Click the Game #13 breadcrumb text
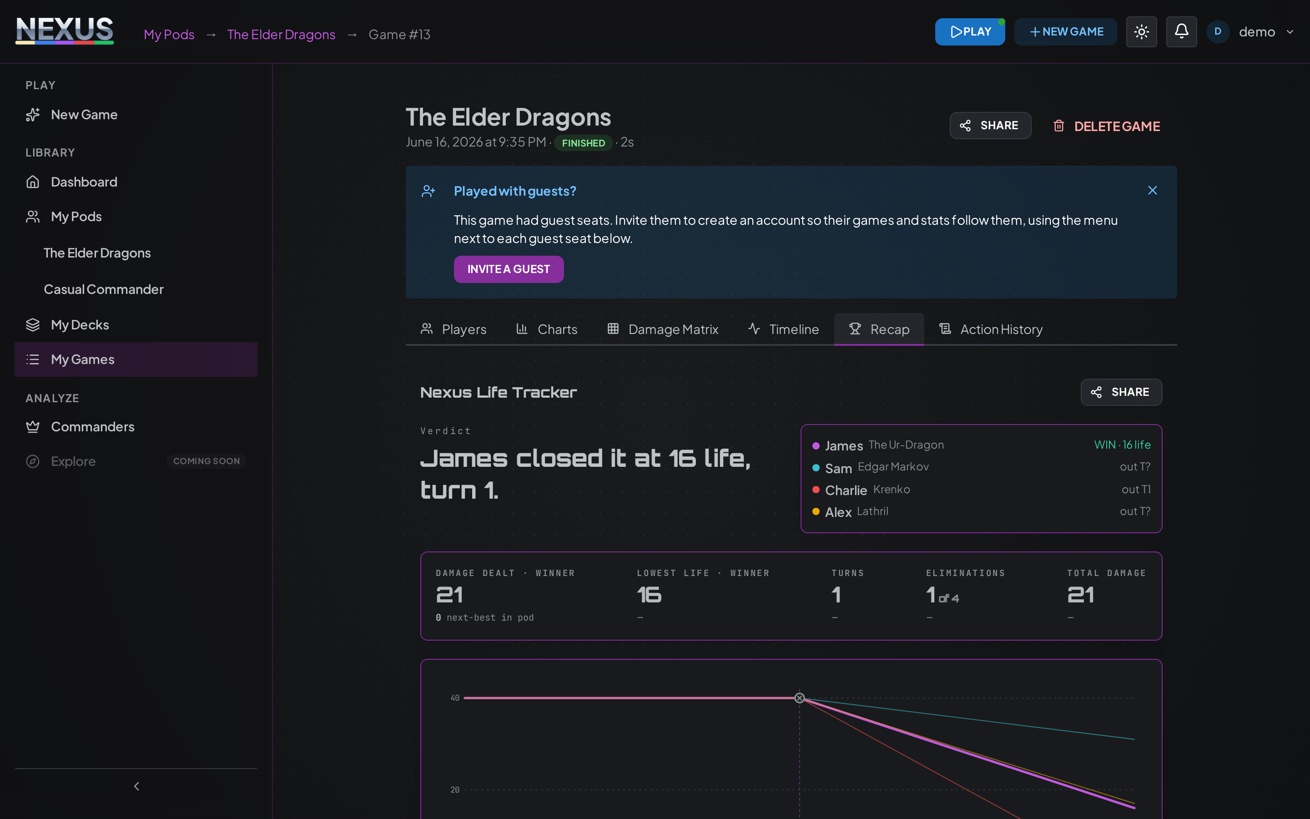The width and height of the screenshot is (1310, 819). 399,35
